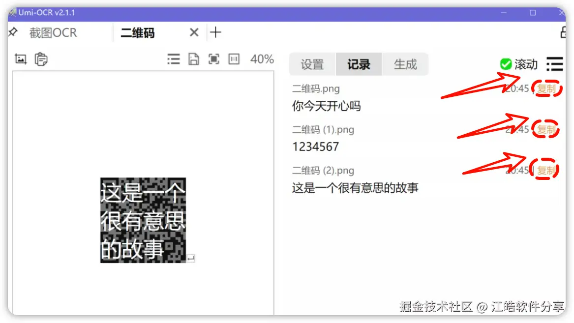Screen dimensions: 574x323
Task: Copy the result of 二维码 (2).png
Action: pyautogui.click(x=546, y=170)
